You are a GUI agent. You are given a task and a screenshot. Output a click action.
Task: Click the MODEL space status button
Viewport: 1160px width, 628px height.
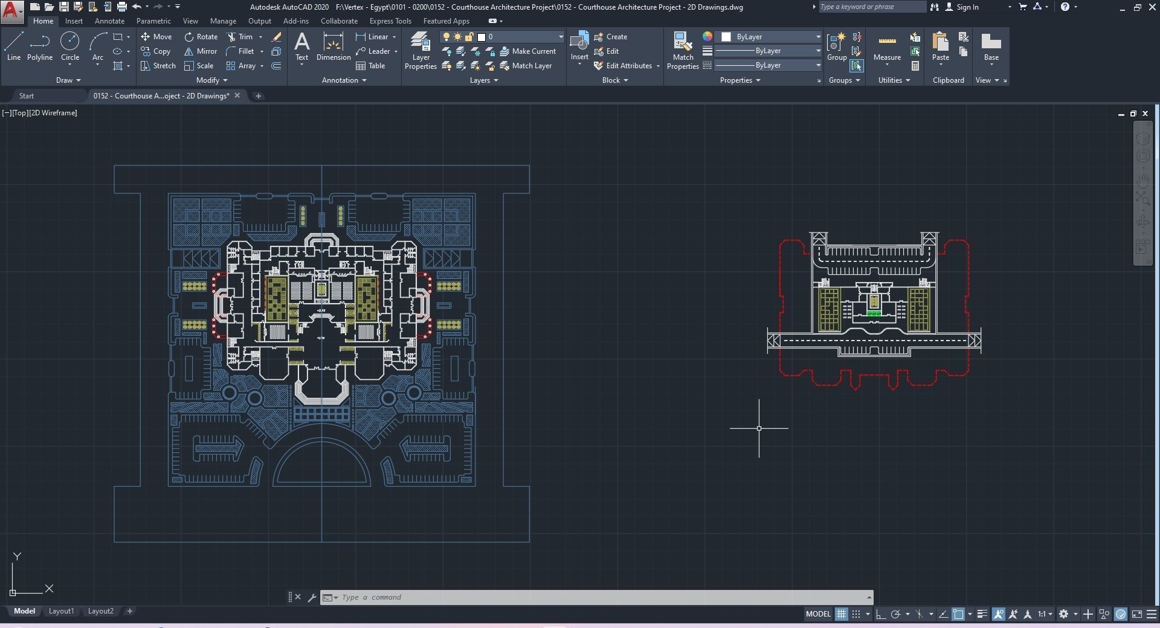click(x=818, y=614)
